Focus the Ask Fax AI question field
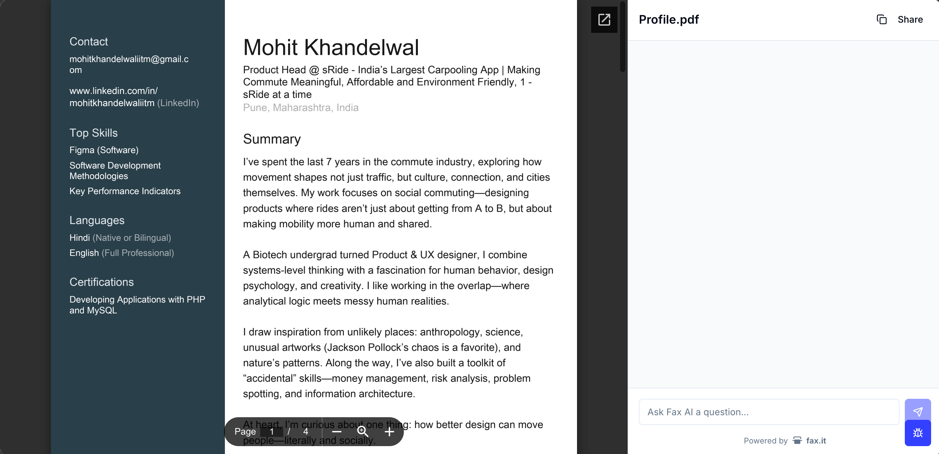The height and width of the screenshot is (454, 939). coord(768,412)
